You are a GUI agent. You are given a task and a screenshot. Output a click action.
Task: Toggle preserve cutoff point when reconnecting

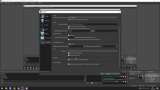(68, 39)
